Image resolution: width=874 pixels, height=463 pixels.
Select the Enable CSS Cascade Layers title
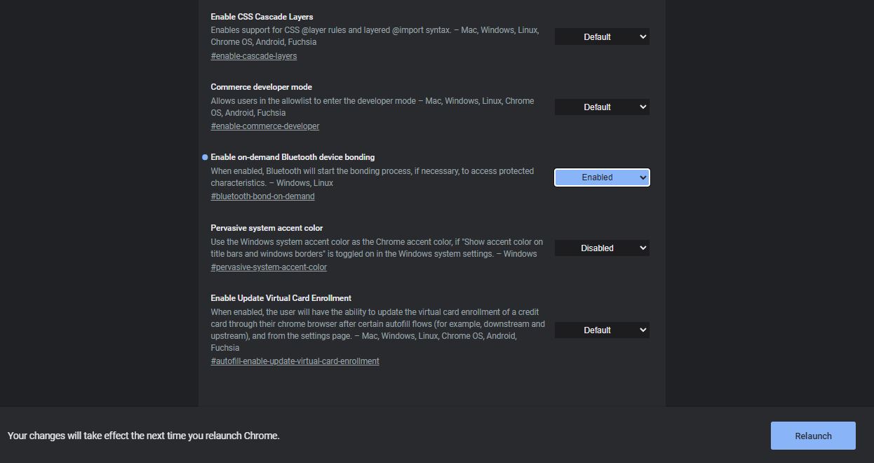(x=262, y=17)
